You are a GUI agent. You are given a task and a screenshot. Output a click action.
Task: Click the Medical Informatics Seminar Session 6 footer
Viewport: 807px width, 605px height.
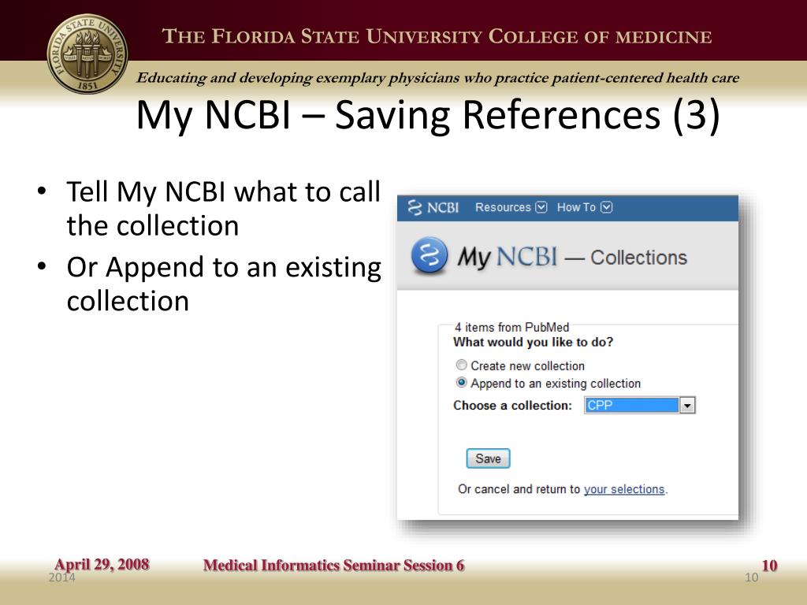pyautogui.click(x=333, y=566)
